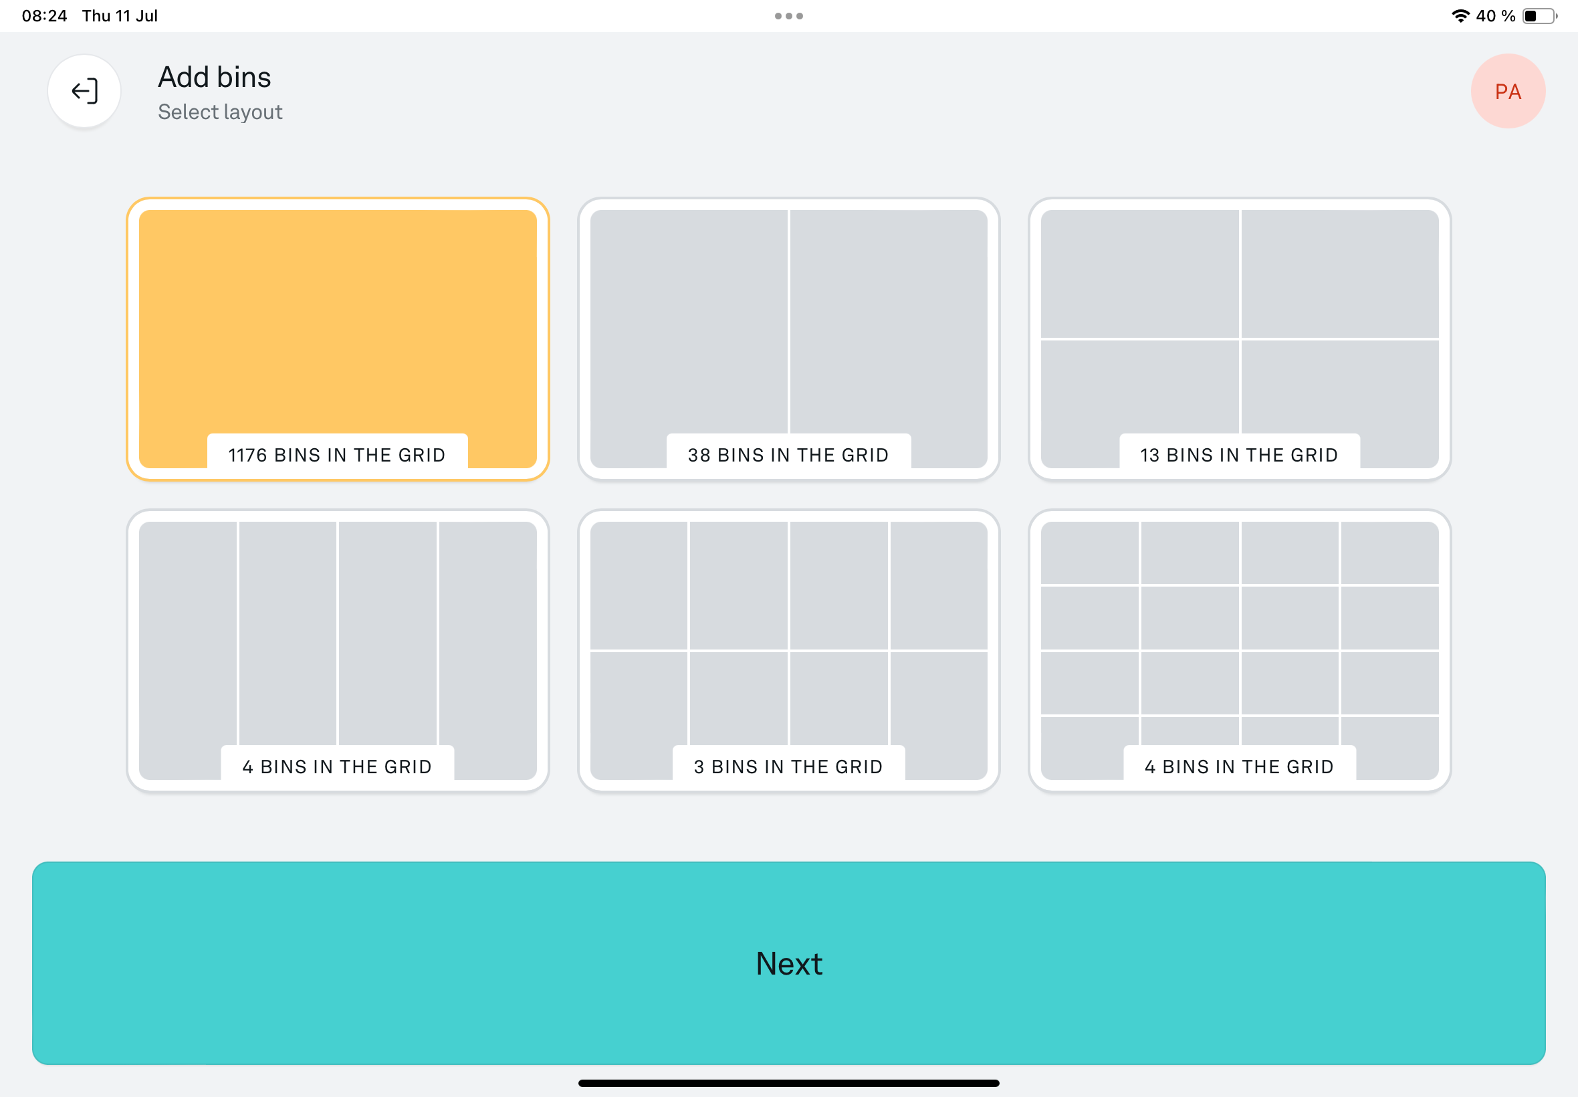Tap the home indicator bar
The height and width of the screenshot is (1097, 1578).
pos(788,1083)
